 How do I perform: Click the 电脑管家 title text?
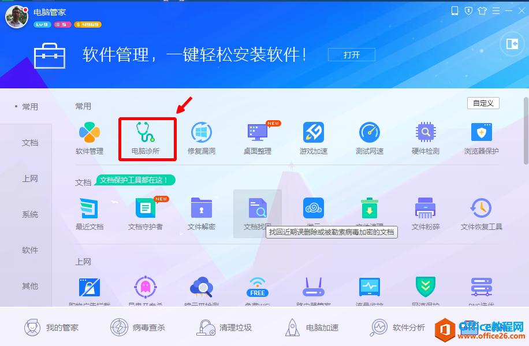pyautogui.click(x=50, y=12)
